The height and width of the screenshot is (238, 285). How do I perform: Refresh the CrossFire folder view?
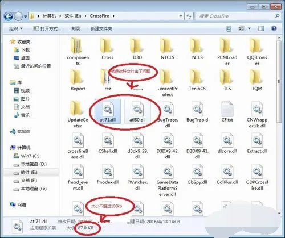(189, 16)
